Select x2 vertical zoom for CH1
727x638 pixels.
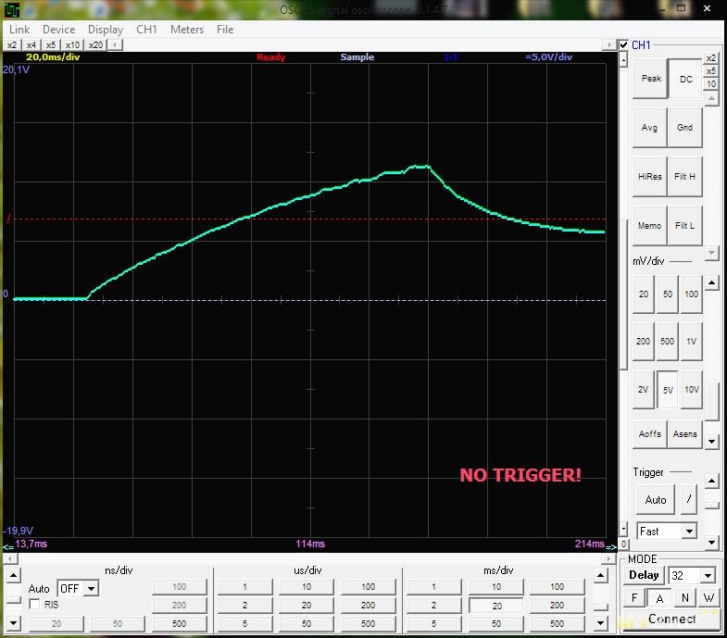pos(710,58)
